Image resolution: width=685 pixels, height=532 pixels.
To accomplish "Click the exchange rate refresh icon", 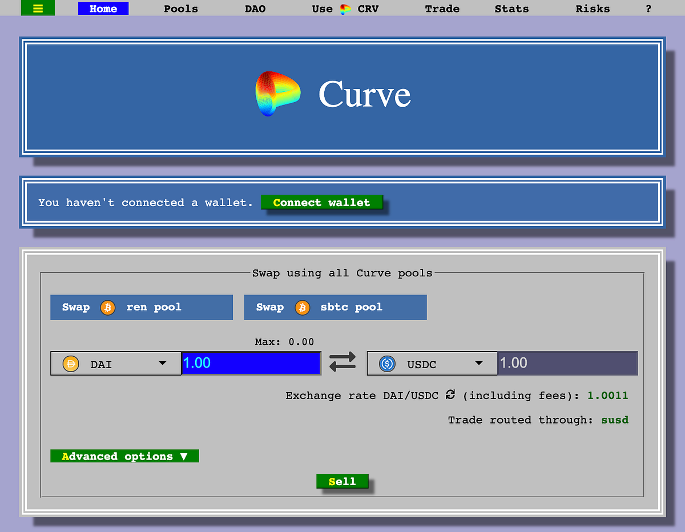I will [450, 395].
